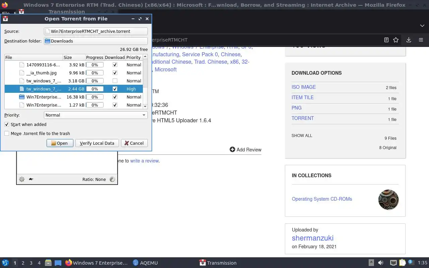Uncheck download for the 16.38 kB Win7Enterprise folder
This screenshot has width=429, height=268.
(115, 97)
